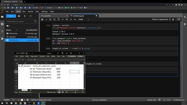Viewport: 187px width, 105px height.
Task: Open the Resources folder in file browser
Action: 22,34
